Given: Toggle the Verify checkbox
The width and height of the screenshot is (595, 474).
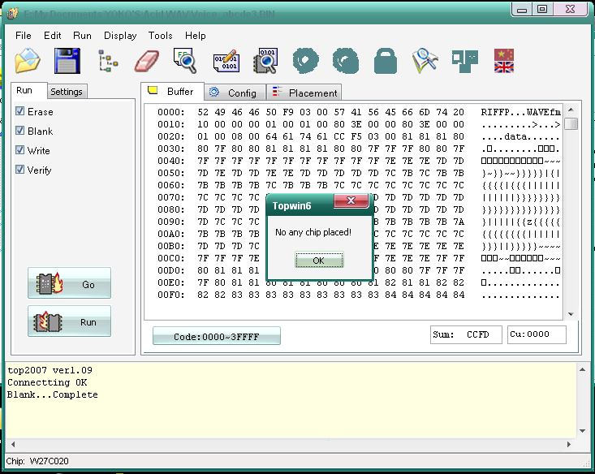Looking at the screenshot, I should [19, 170].
